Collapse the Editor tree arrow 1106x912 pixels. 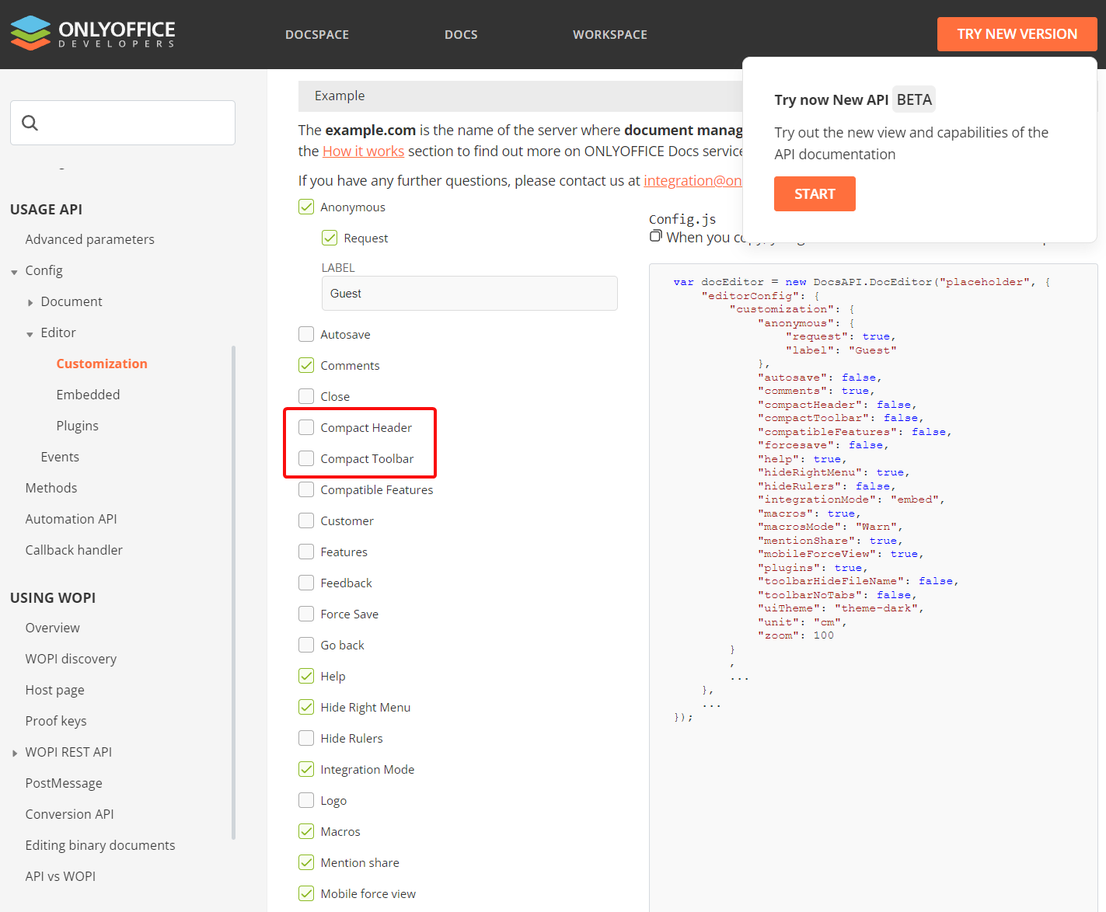[x=30, y=334]
